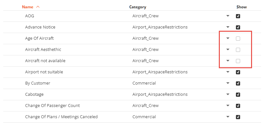Check the Show box for Aircraft Aesthethic
The image size is (263, 123).
pyautogui.click(x=238, y=50)
